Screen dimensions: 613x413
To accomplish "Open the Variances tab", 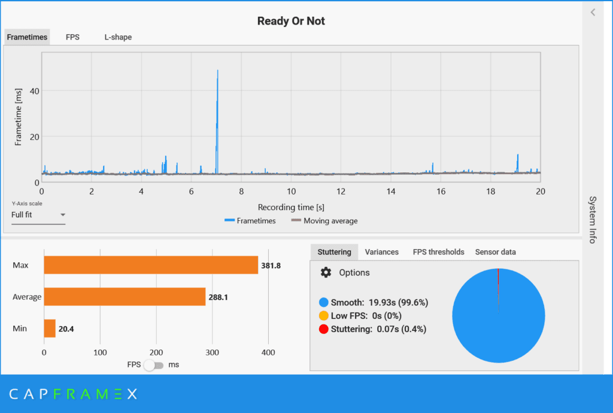I will pyautogui.click(x=381, y=252).
